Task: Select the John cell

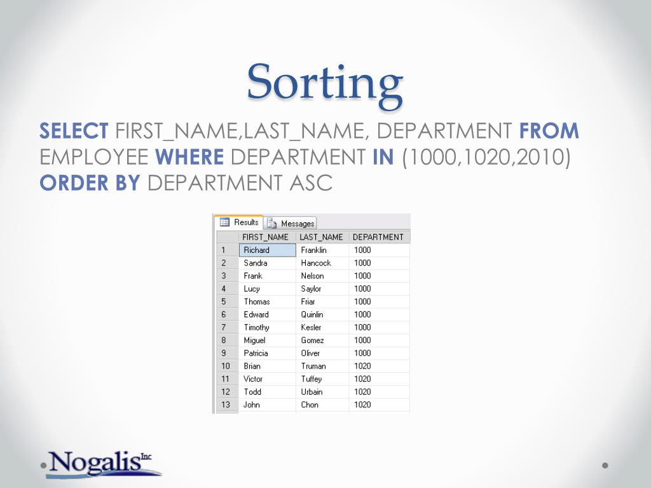Action: [268, 405]
